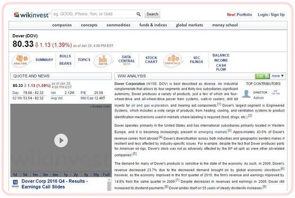
Task: Click the 52 Wk 53.54 - 82.32 range
Action: pos(28,98)
